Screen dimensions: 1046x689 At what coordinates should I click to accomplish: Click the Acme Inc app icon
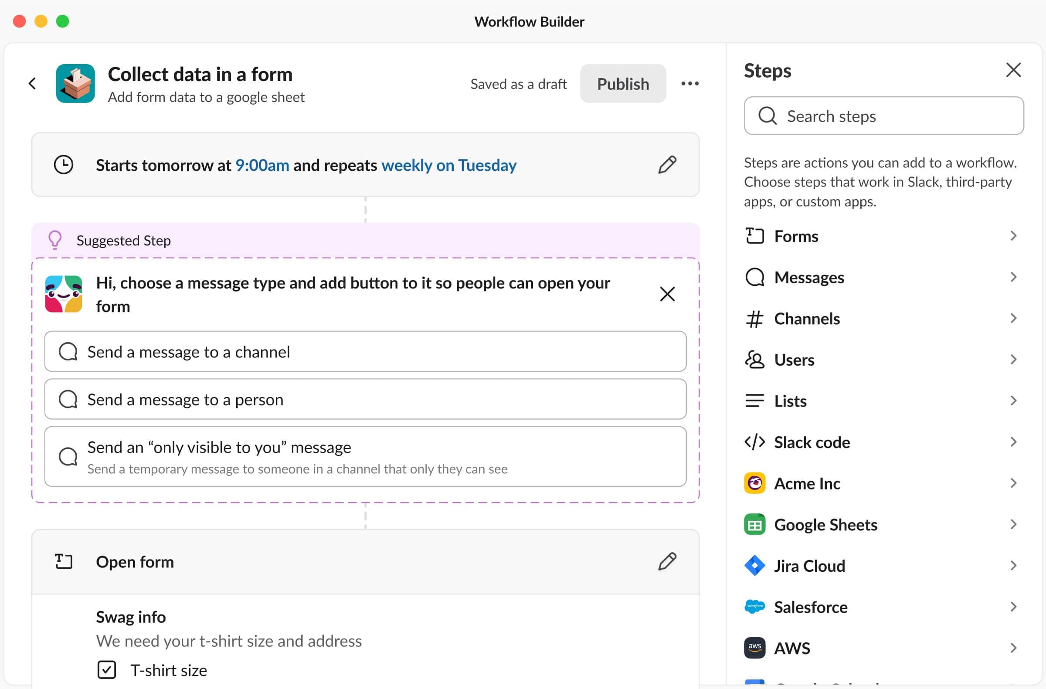(x=754, y=483)
